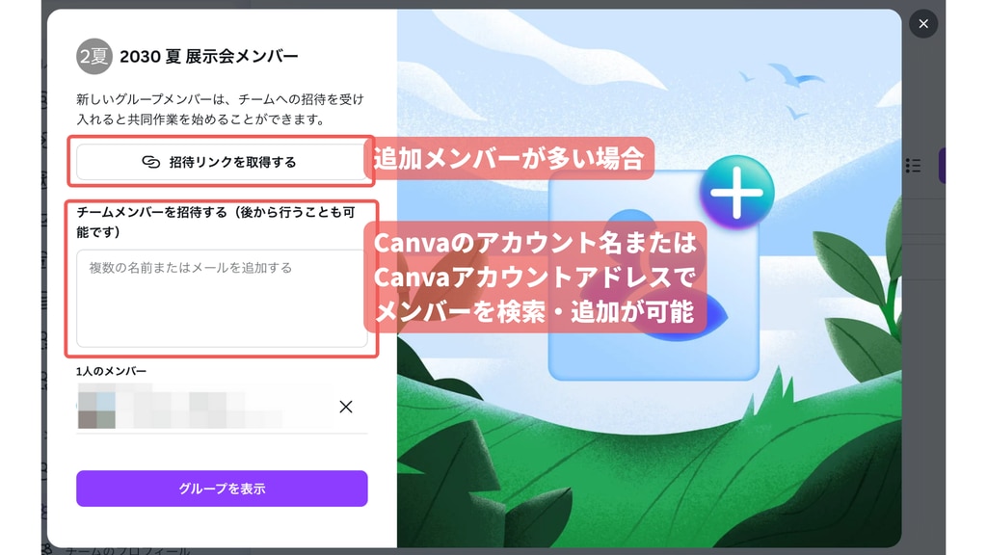The width and height of the screenshot is (987, 555).
Task: Remove the listed member with X
Action: pyautogui.click(x=346, y=407)
